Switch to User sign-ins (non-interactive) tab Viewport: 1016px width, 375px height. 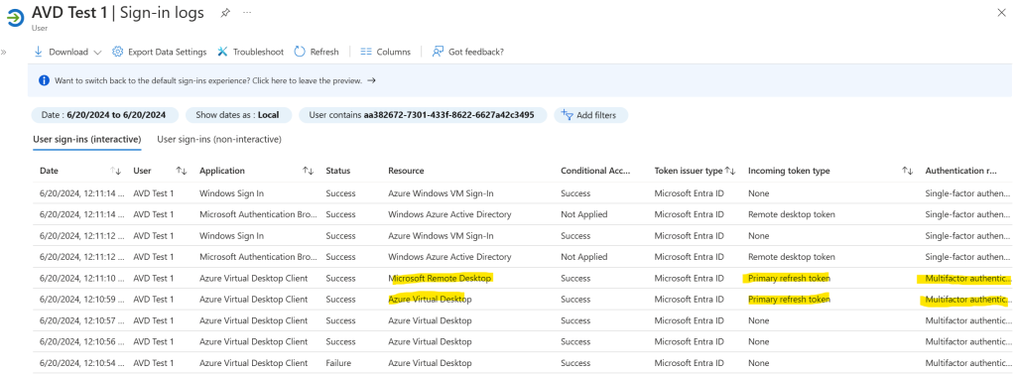coord(219,139)
